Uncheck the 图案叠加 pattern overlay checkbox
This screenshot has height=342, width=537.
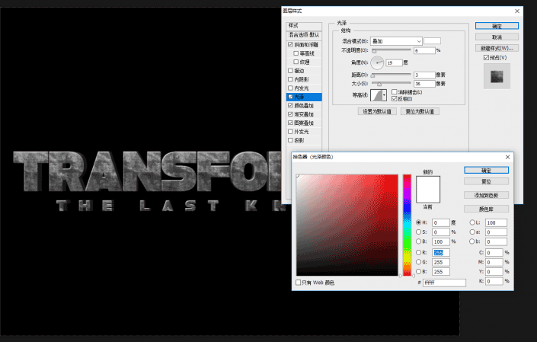[x=290, y=123]
